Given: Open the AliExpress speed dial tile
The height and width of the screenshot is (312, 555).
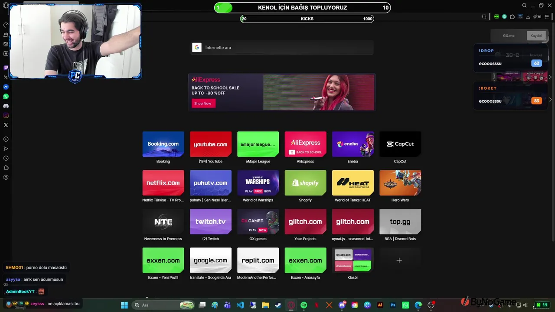Looking at the screenshot, I should coord(305,144).
